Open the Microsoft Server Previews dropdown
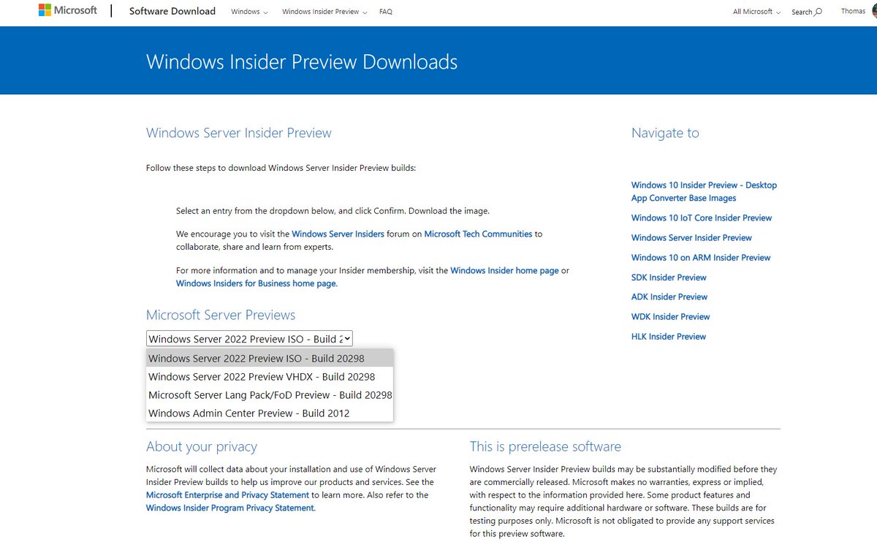This screenshot has height=558, width=877. [249, 339]
